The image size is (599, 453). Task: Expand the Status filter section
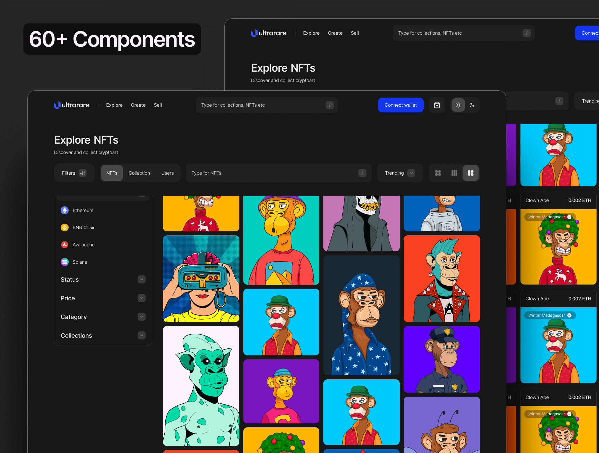click(x=142, y=279)
